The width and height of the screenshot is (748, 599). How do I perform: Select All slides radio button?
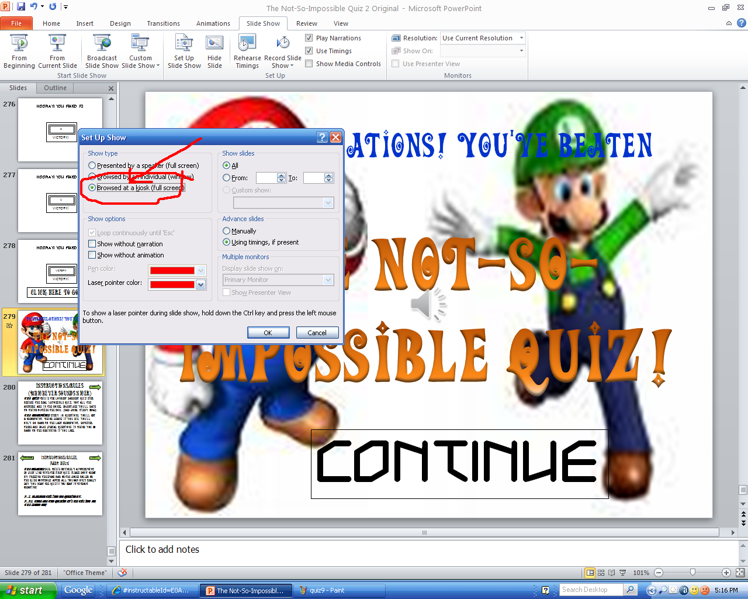[226, 166]
